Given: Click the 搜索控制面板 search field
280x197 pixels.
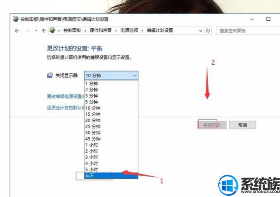Looking at the screenshot, I should click(x=248, y=31).
